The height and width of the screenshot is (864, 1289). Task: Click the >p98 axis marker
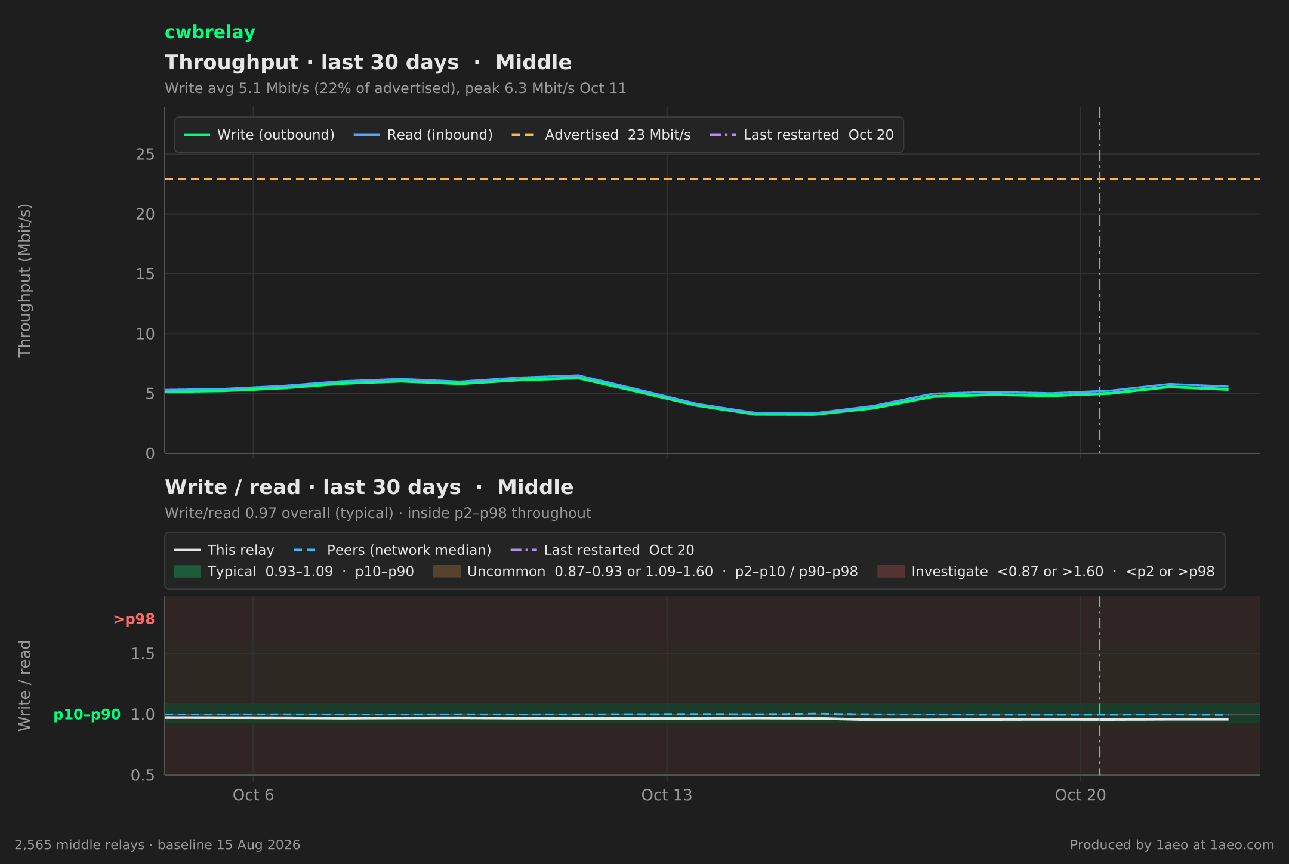pyautogui.click(x=134, y=619)
